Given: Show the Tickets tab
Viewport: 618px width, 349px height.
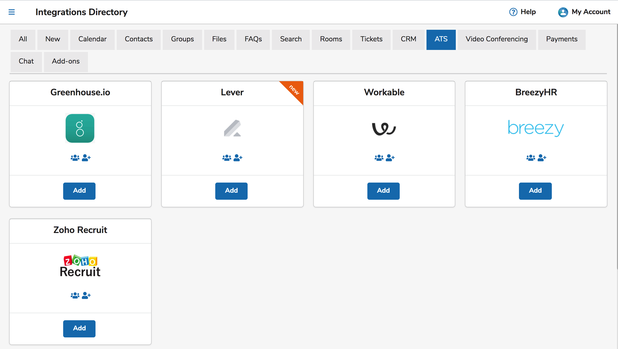Looking at the screenshot, I should [371, 39].
